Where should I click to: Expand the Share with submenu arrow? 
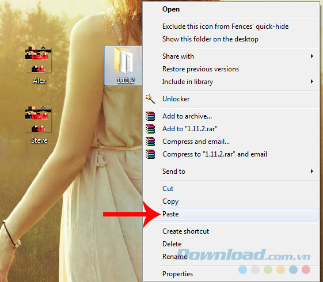312,56
